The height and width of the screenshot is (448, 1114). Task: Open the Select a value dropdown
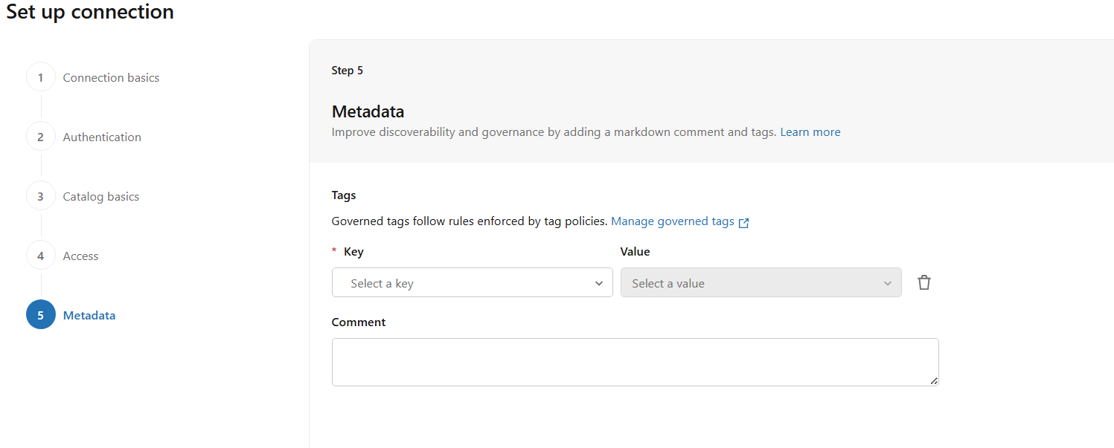tap(752, 283)
